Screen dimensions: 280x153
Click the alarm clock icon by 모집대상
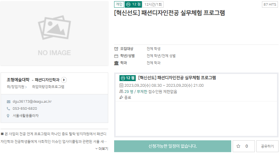point(116,49)
